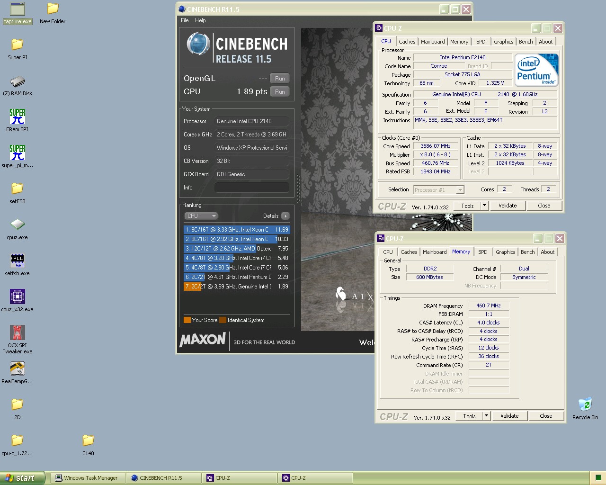
Task: Click Close in lower CPU-Z window
Action: pos(546,416)
